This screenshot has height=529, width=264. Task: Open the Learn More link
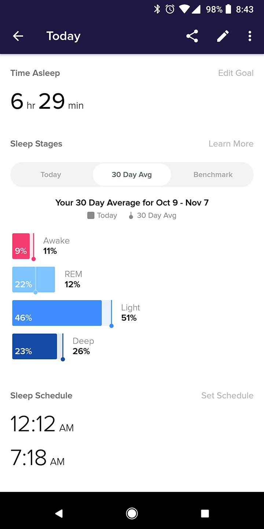click(231, 144)
